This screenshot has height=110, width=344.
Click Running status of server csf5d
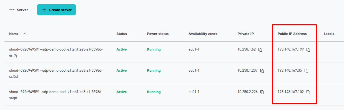[154, 71]
